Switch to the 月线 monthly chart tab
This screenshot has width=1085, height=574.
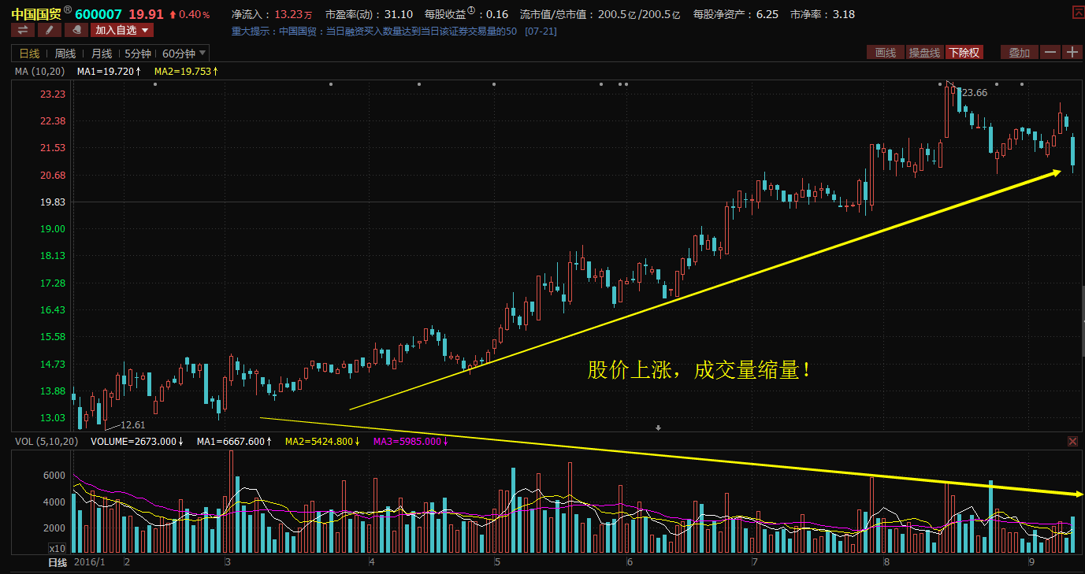coord(102,54)
